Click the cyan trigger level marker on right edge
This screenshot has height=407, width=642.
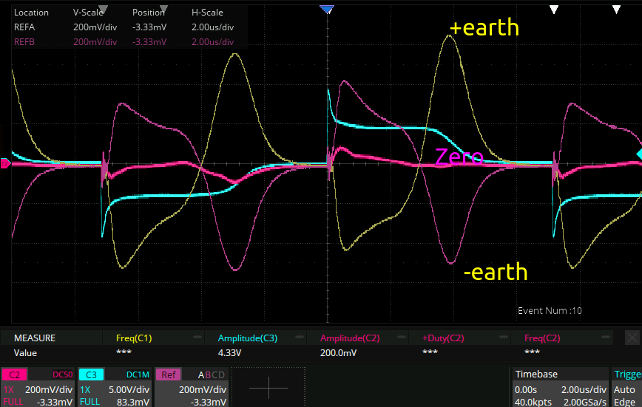click(638, 154)
